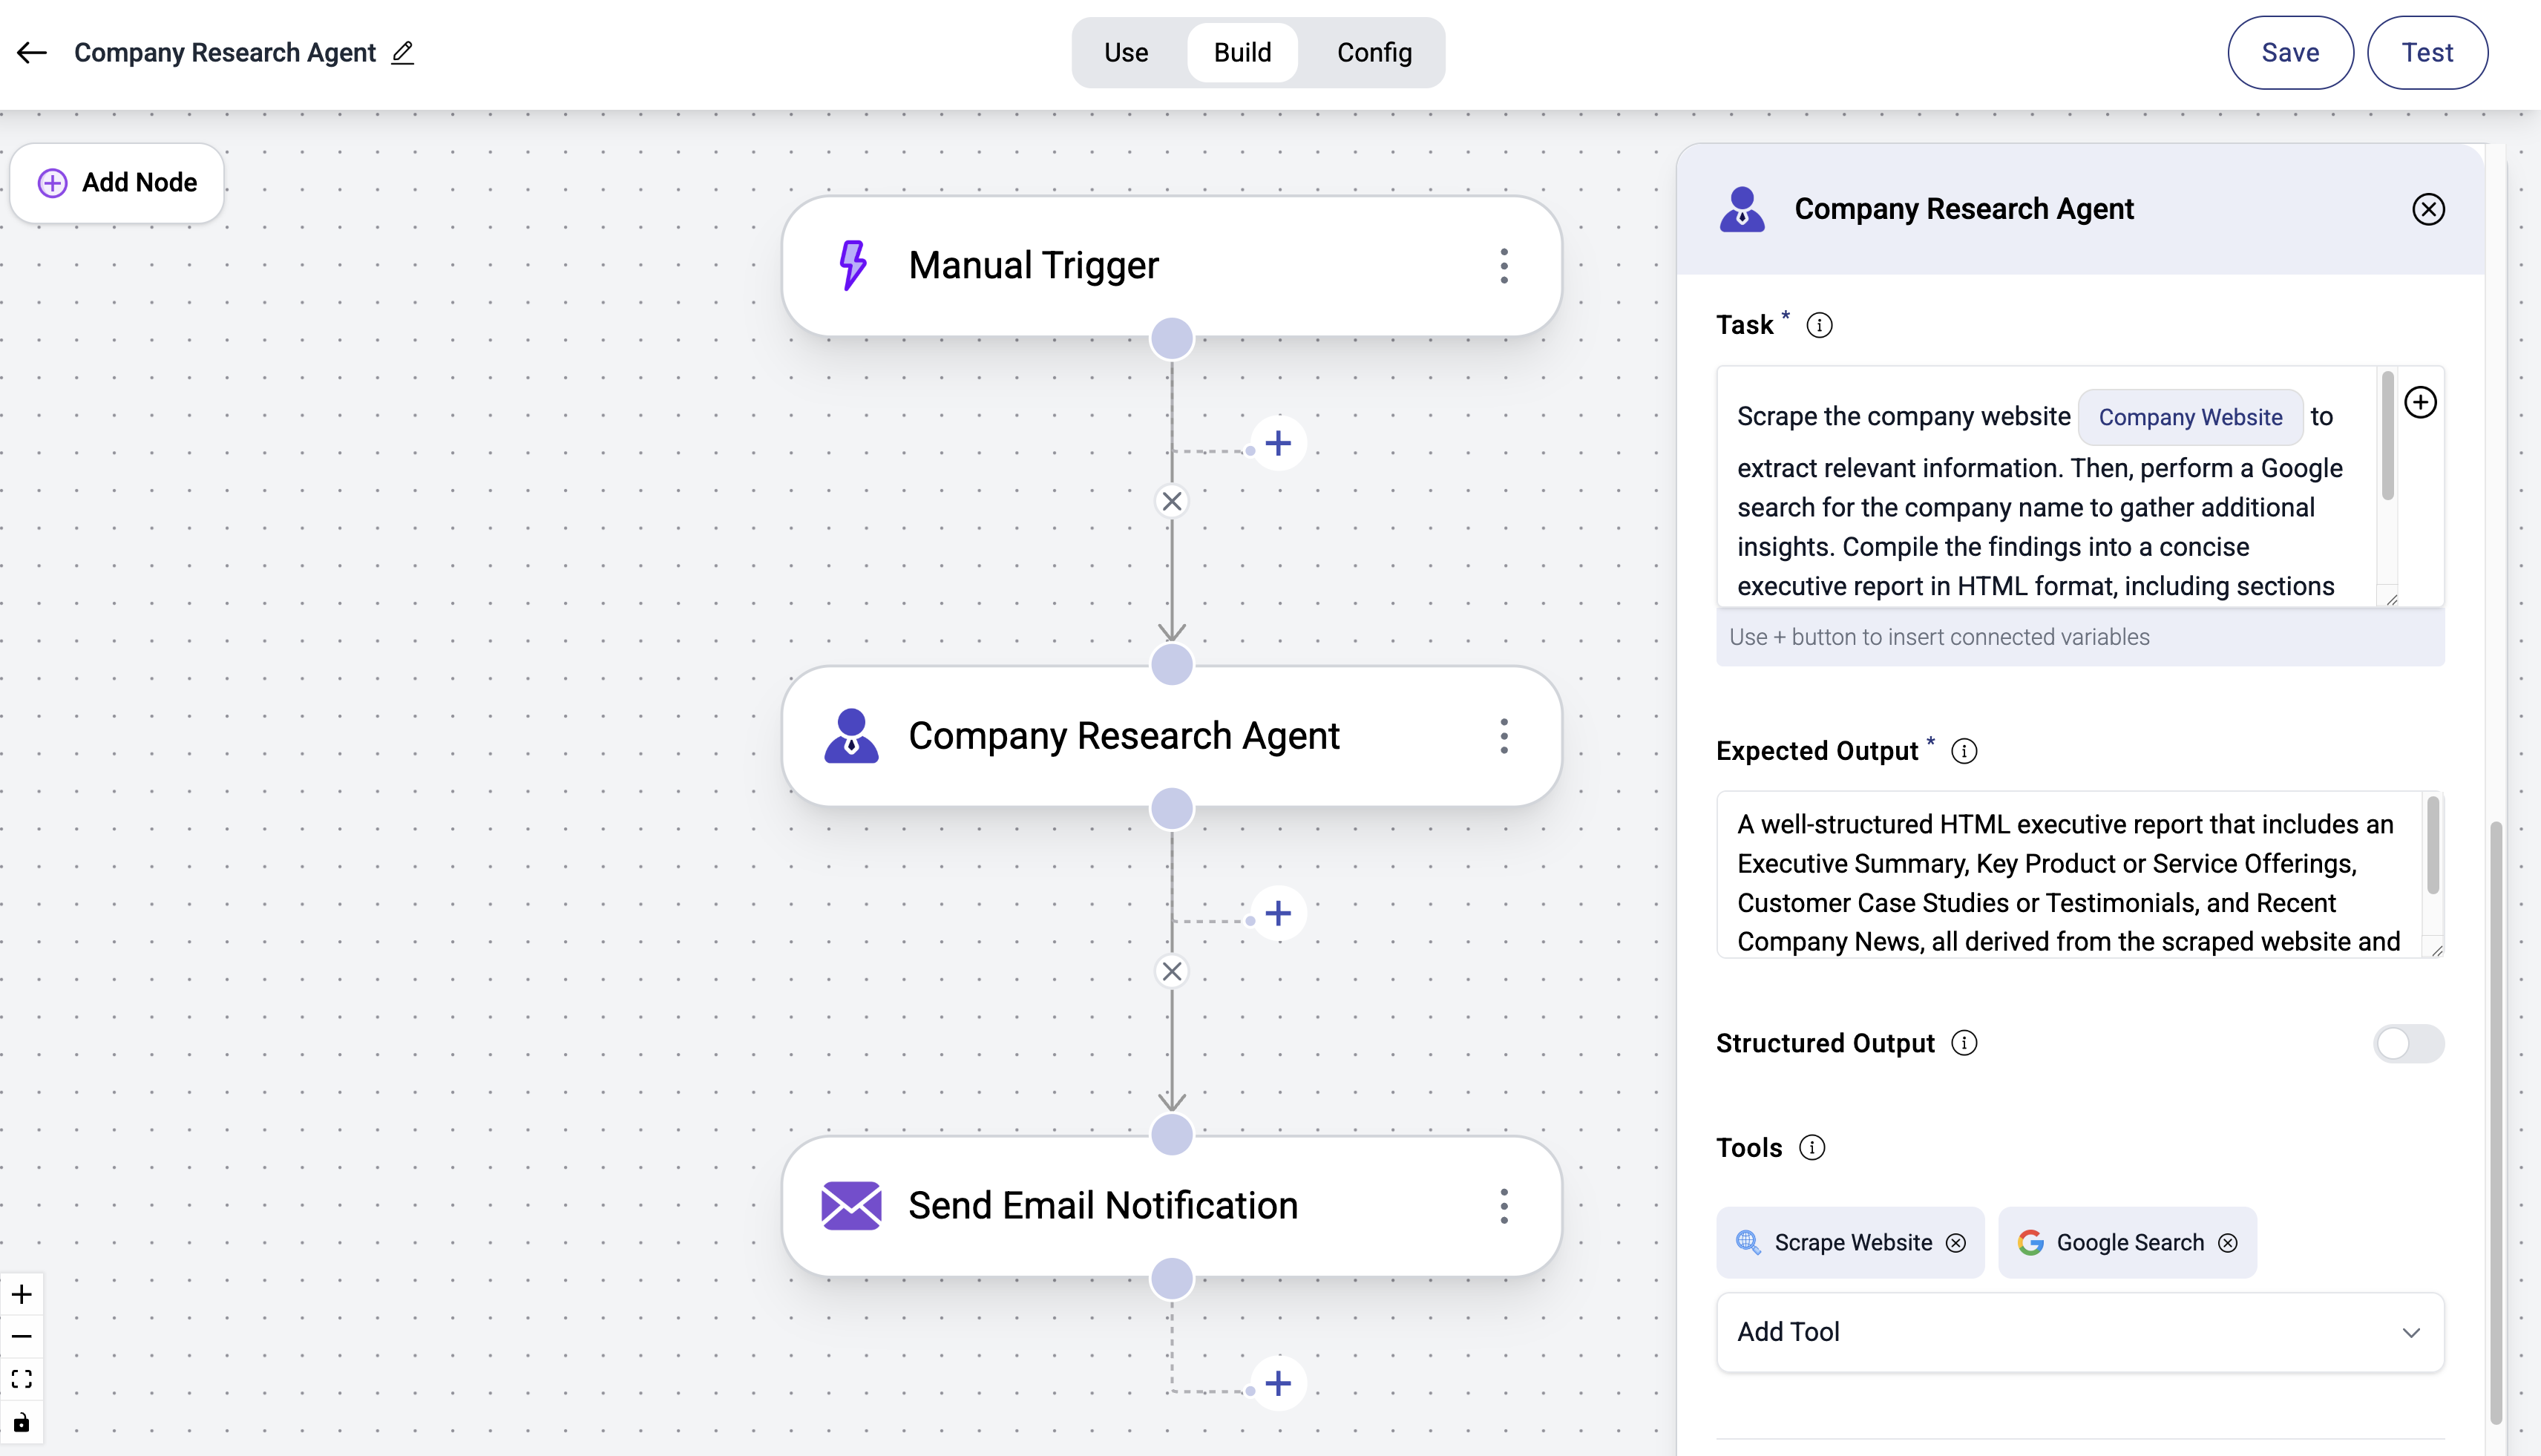
Task: Click the Add Node button
Action: coord(117,183)
